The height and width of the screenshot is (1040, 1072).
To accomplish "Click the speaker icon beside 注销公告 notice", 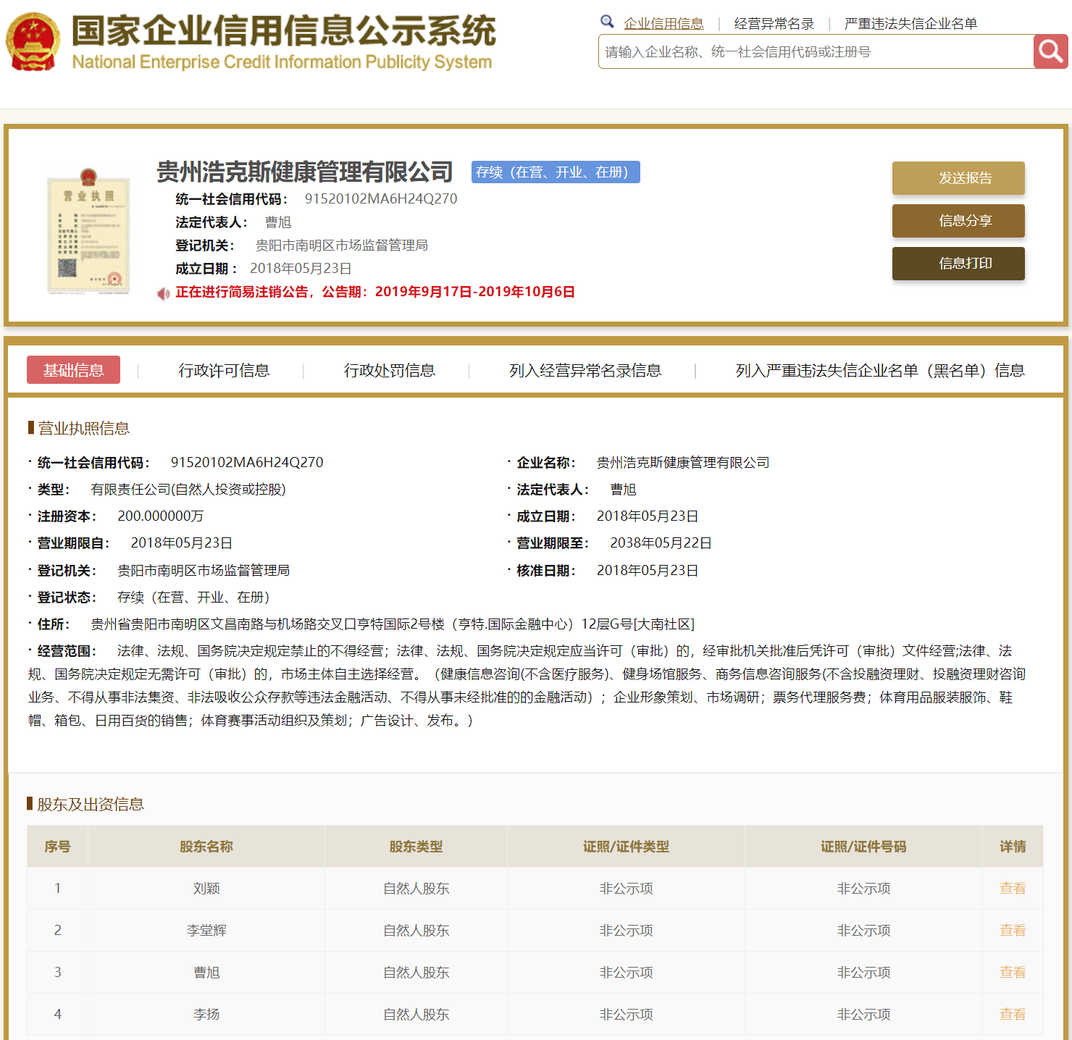I will coord(162,292).
